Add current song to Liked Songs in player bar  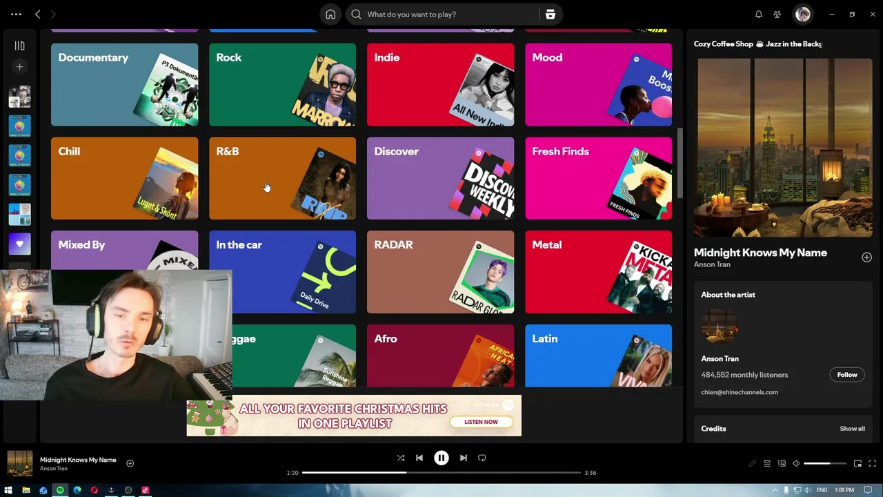tap(130, 464)
